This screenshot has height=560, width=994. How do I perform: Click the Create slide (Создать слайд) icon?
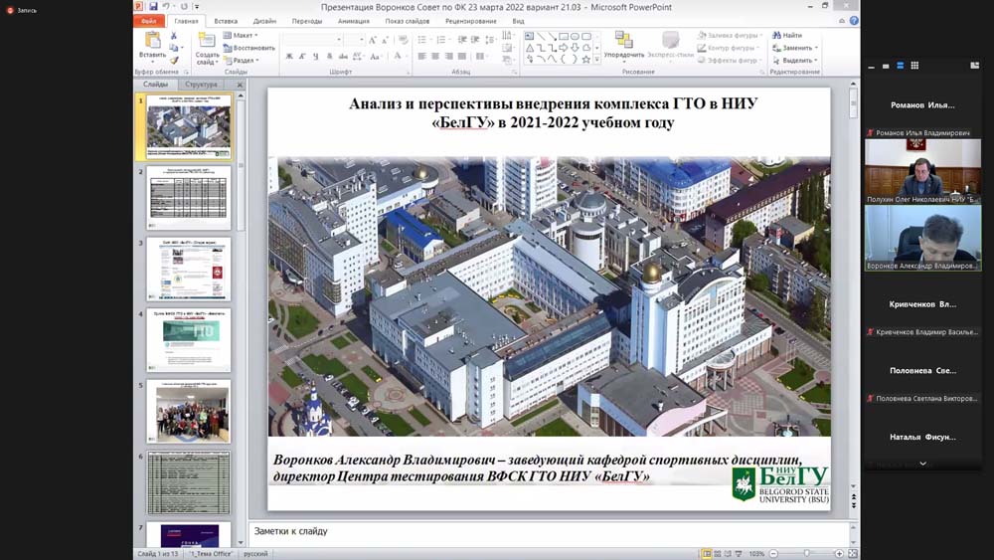click(207, 41)
